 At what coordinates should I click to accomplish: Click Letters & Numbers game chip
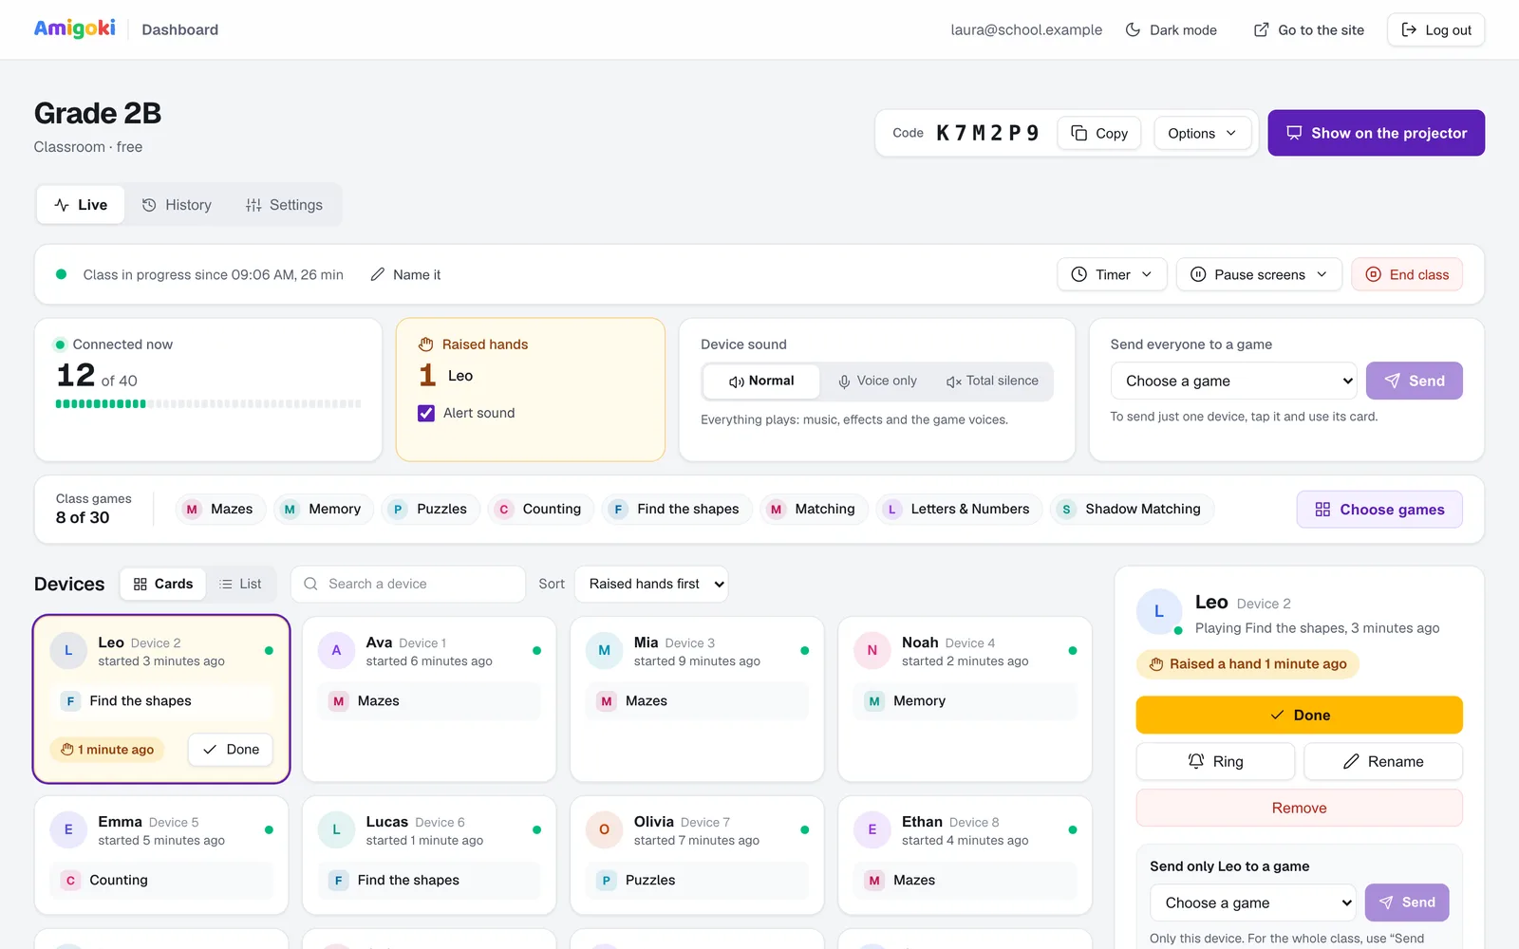tap(959, 510)
